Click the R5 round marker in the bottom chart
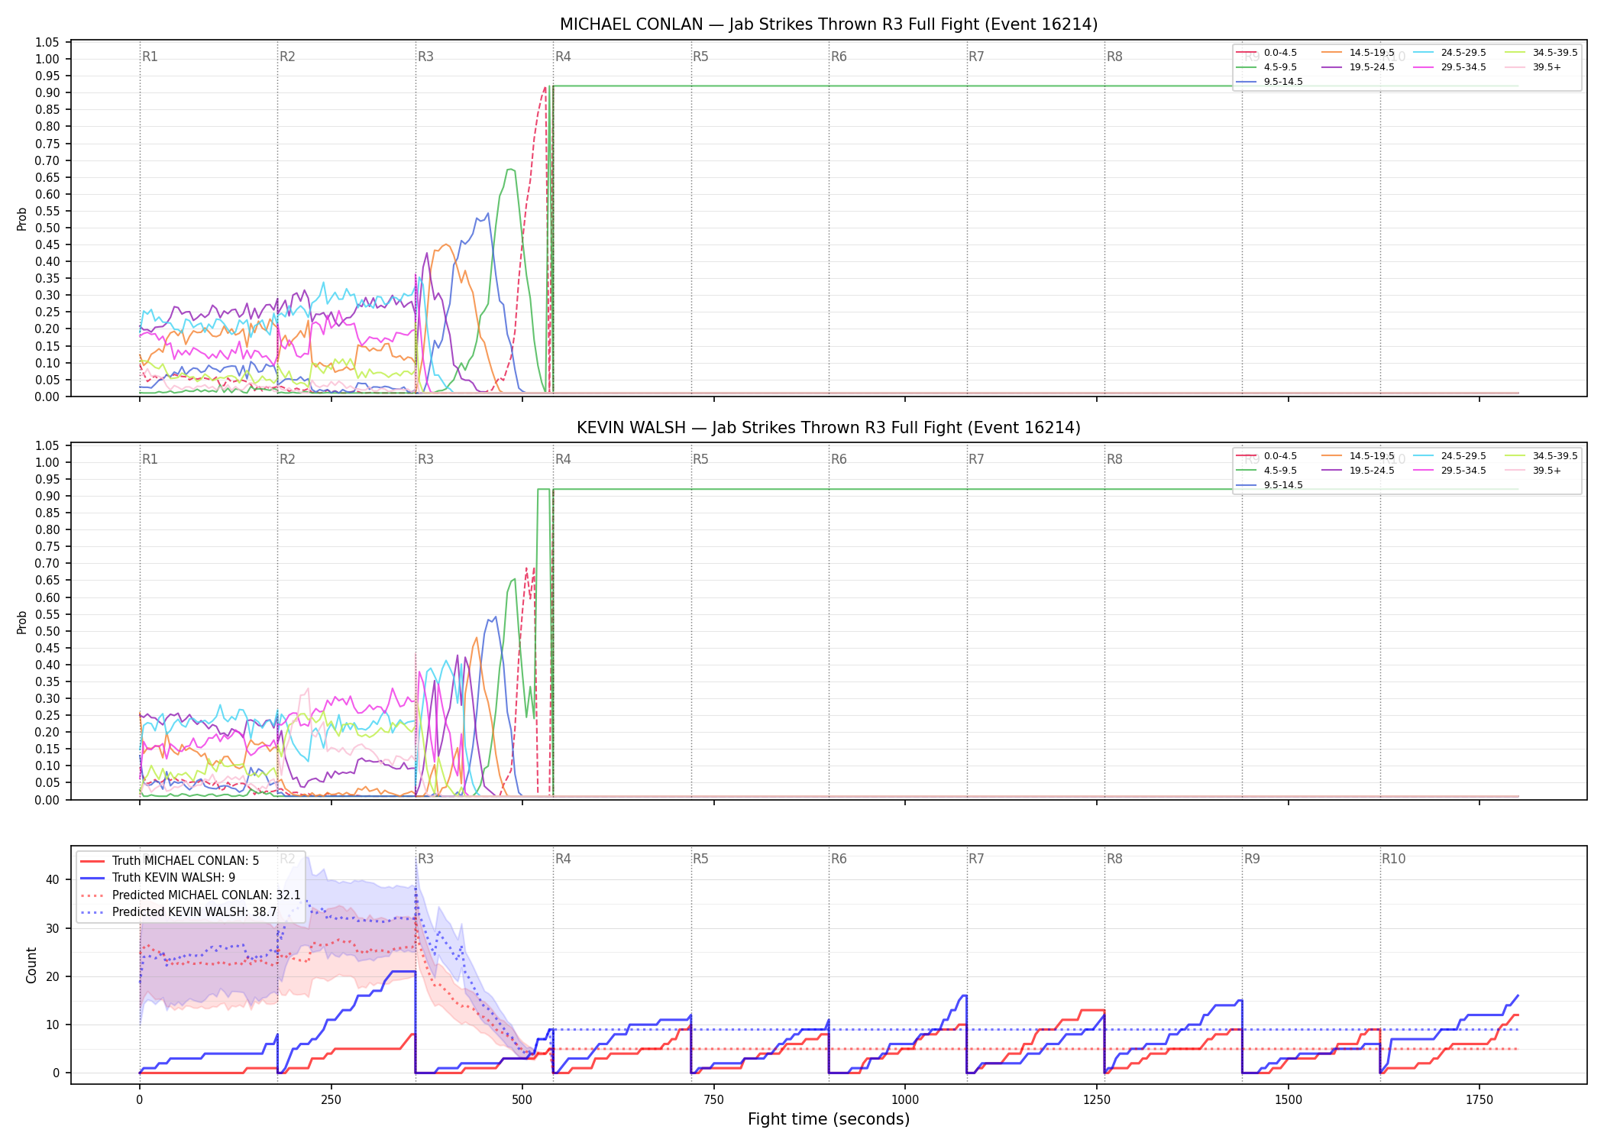Viewport: 1604px width, 1146px height. (x=700, y=859)
